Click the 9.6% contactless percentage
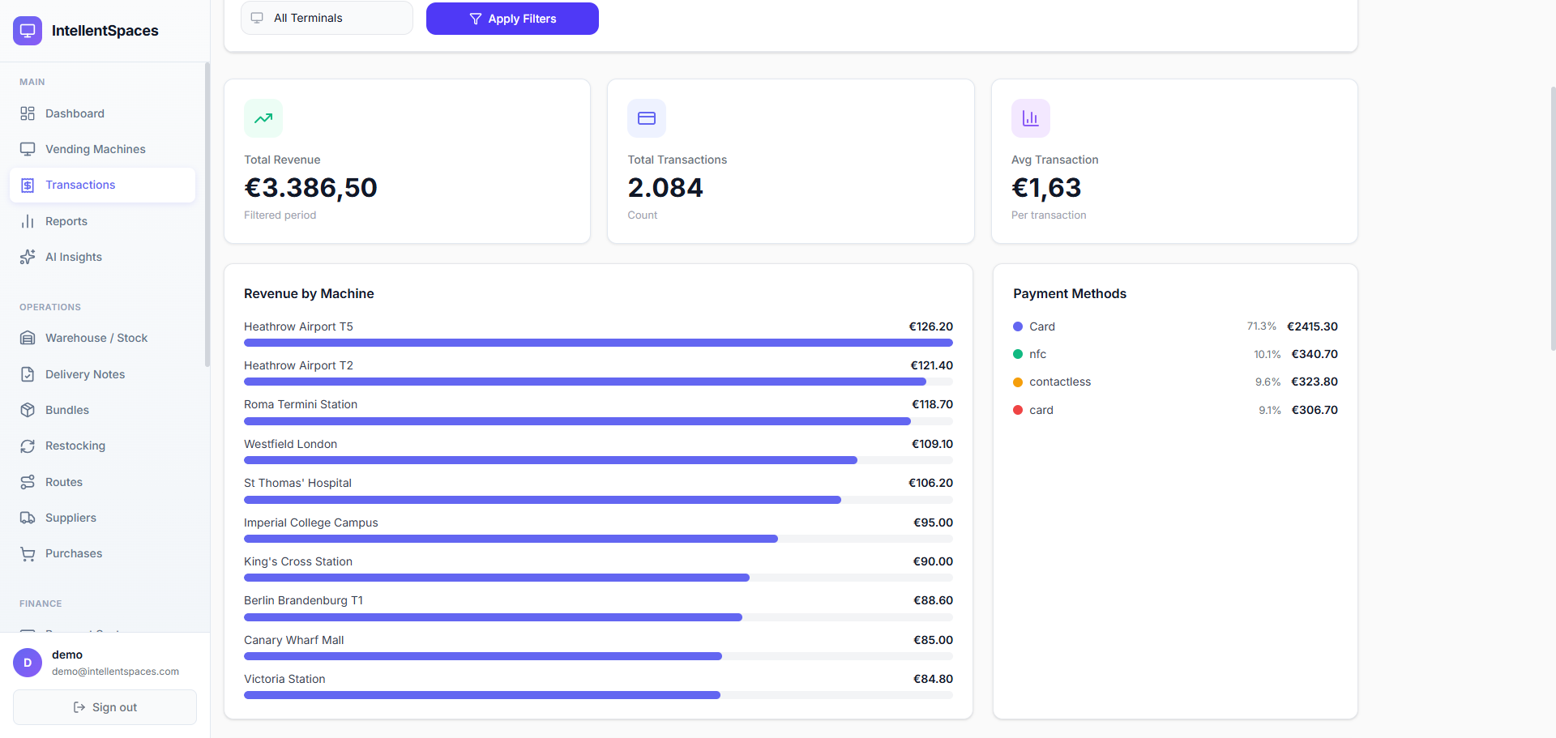Viewport: 1556px width, 738px height. pos(1267,382)
